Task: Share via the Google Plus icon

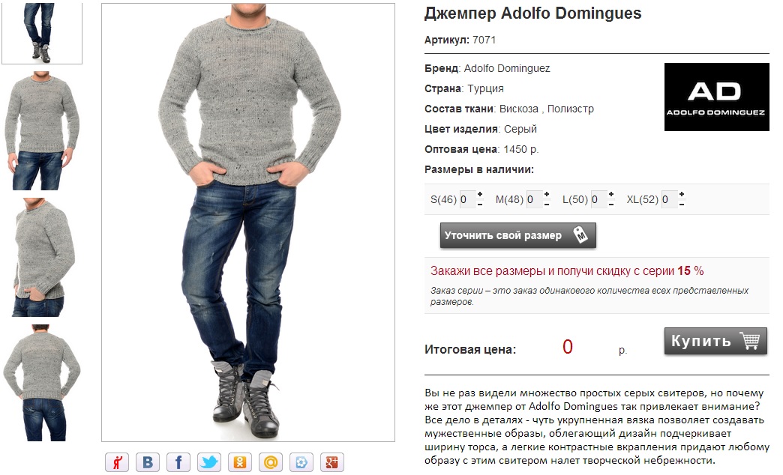Action: [331, 462]
